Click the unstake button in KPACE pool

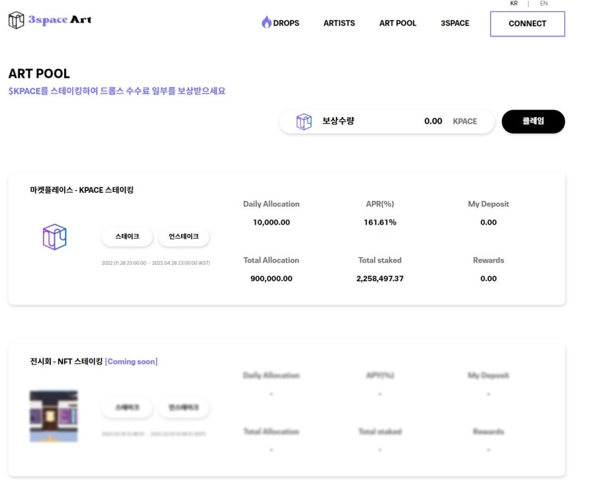[x=184, y=236]
